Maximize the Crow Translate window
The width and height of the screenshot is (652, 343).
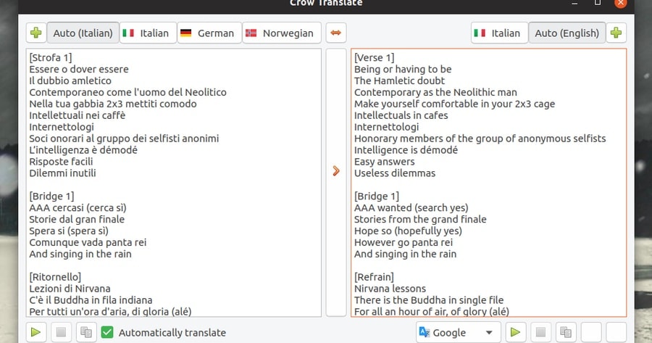[598, 3]
